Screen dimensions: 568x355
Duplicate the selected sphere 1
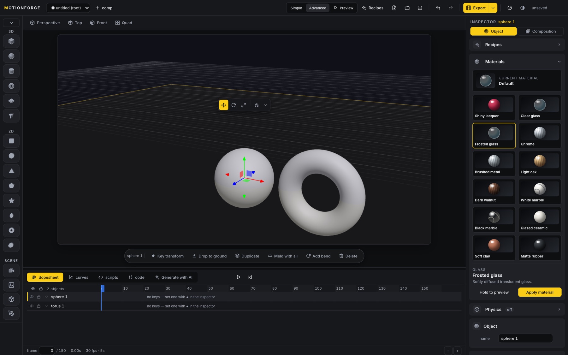tap(247, 256)
